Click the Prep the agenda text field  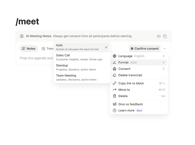pos(36,58)
